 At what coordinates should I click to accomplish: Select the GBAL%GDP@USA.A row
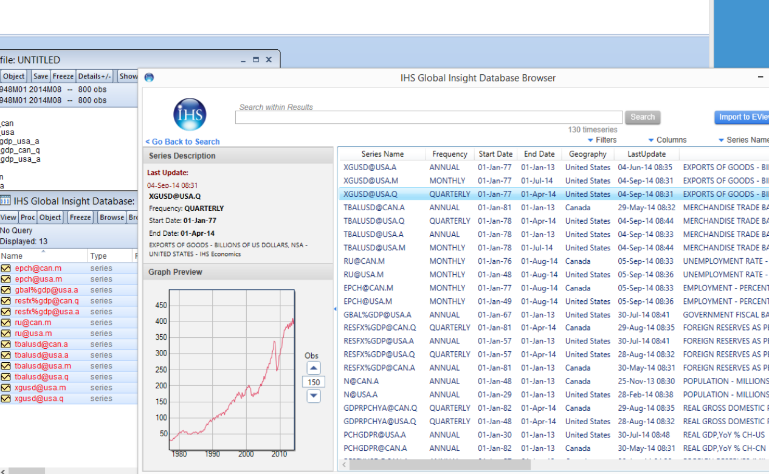[553, 315]
